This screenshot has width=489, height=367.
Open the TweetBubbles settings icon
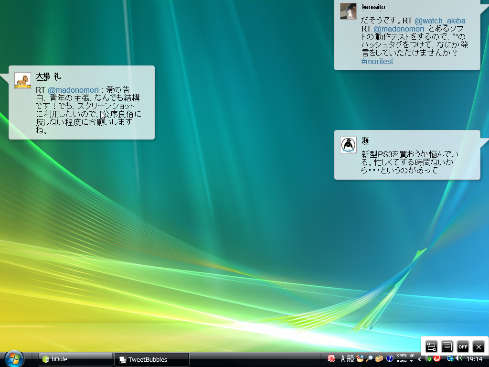coord(430,346)
